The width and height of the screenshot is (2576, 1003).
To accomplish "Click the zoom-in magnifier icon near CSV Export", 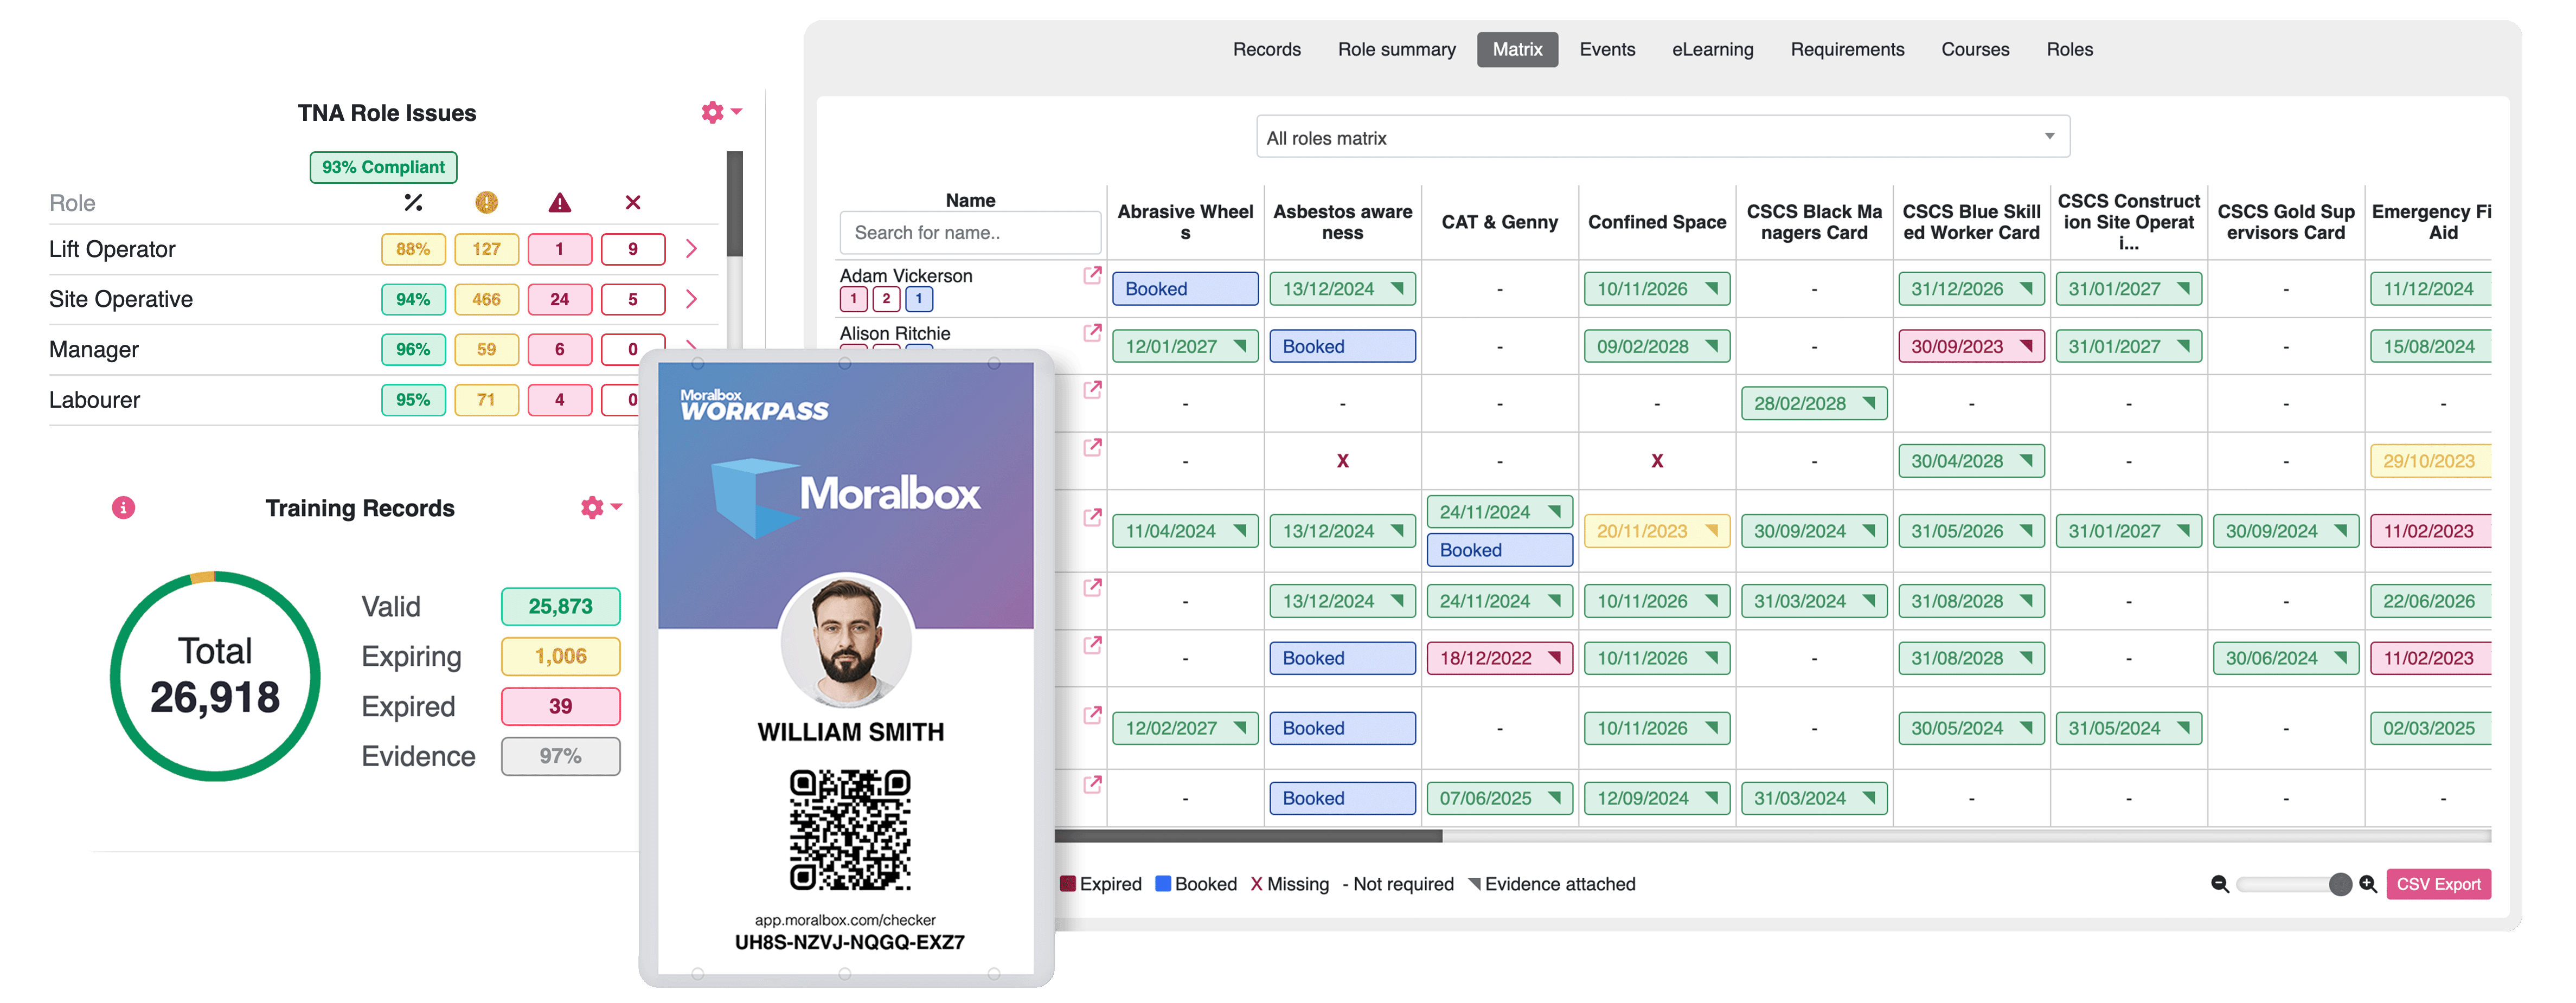I will (x=2368, y=884).
